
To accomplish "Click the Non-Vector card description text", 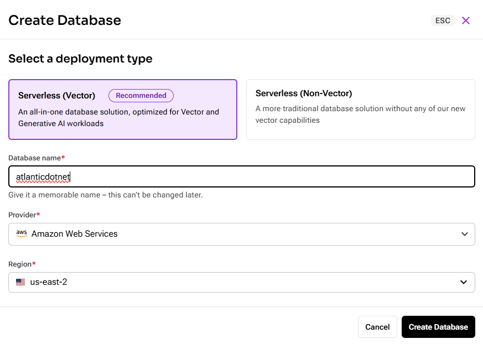I will point(360,114).
